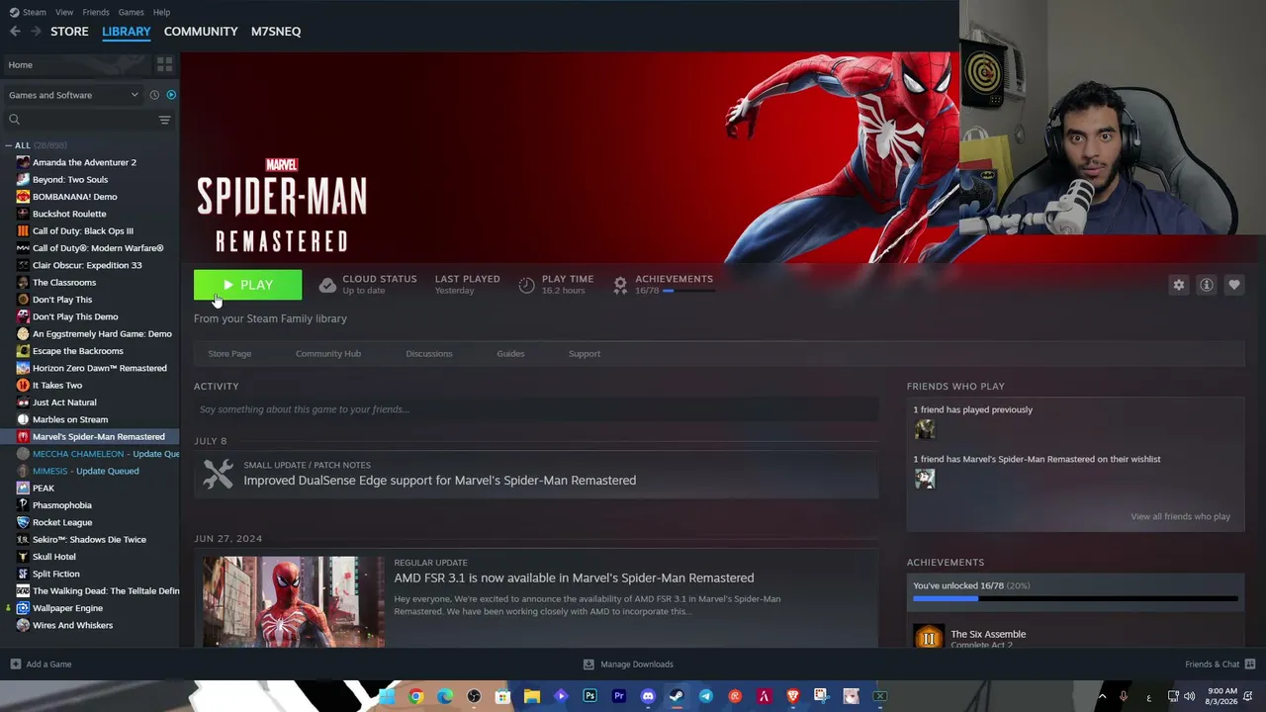1266x712 pixels.
Task: Click the Play Time clock icon
Action: [x=526, y=285]
